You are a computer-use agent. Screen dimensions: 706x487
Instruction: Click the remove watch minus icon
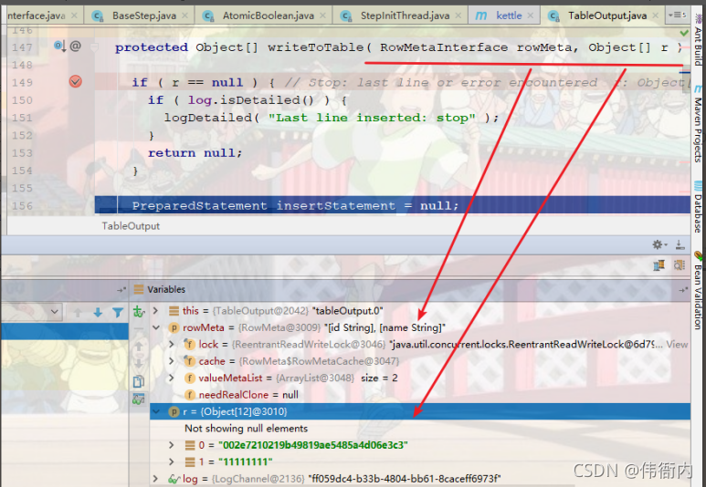(x=139, y=328)
